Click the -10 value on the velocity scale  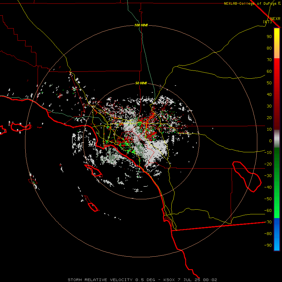click(x=268, y=153)
